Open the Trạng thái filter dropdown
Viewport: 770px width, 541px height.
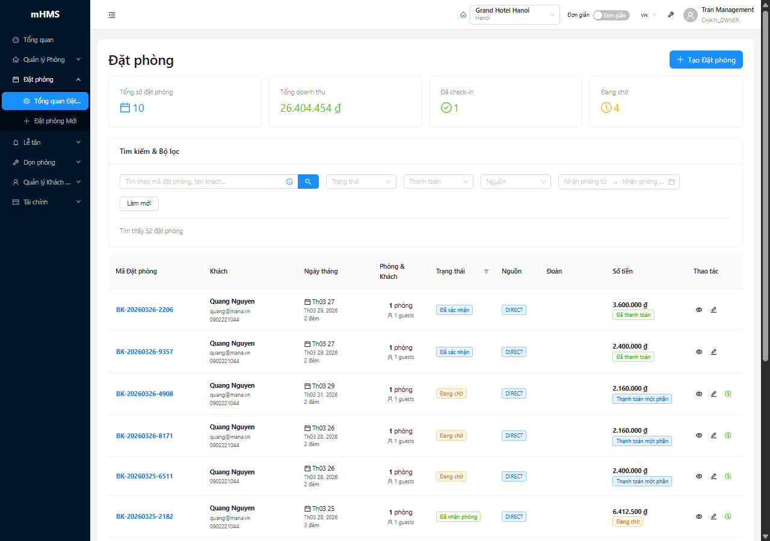[361, 182]
